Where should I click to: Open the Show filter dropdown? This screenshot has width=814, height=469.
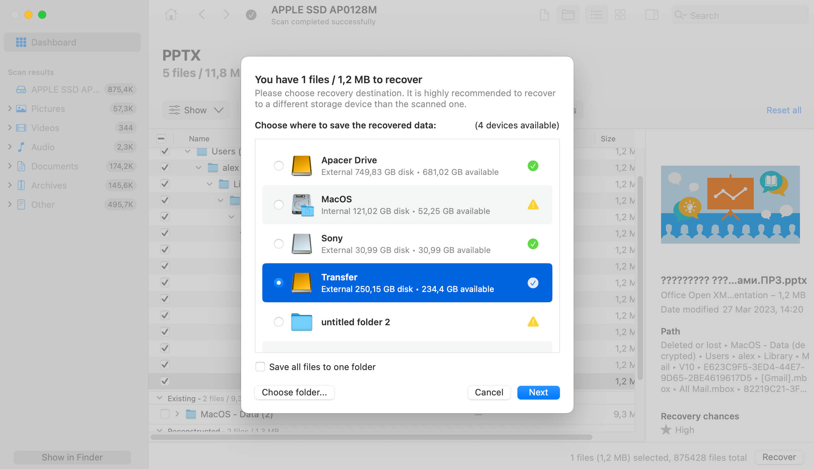196,110
